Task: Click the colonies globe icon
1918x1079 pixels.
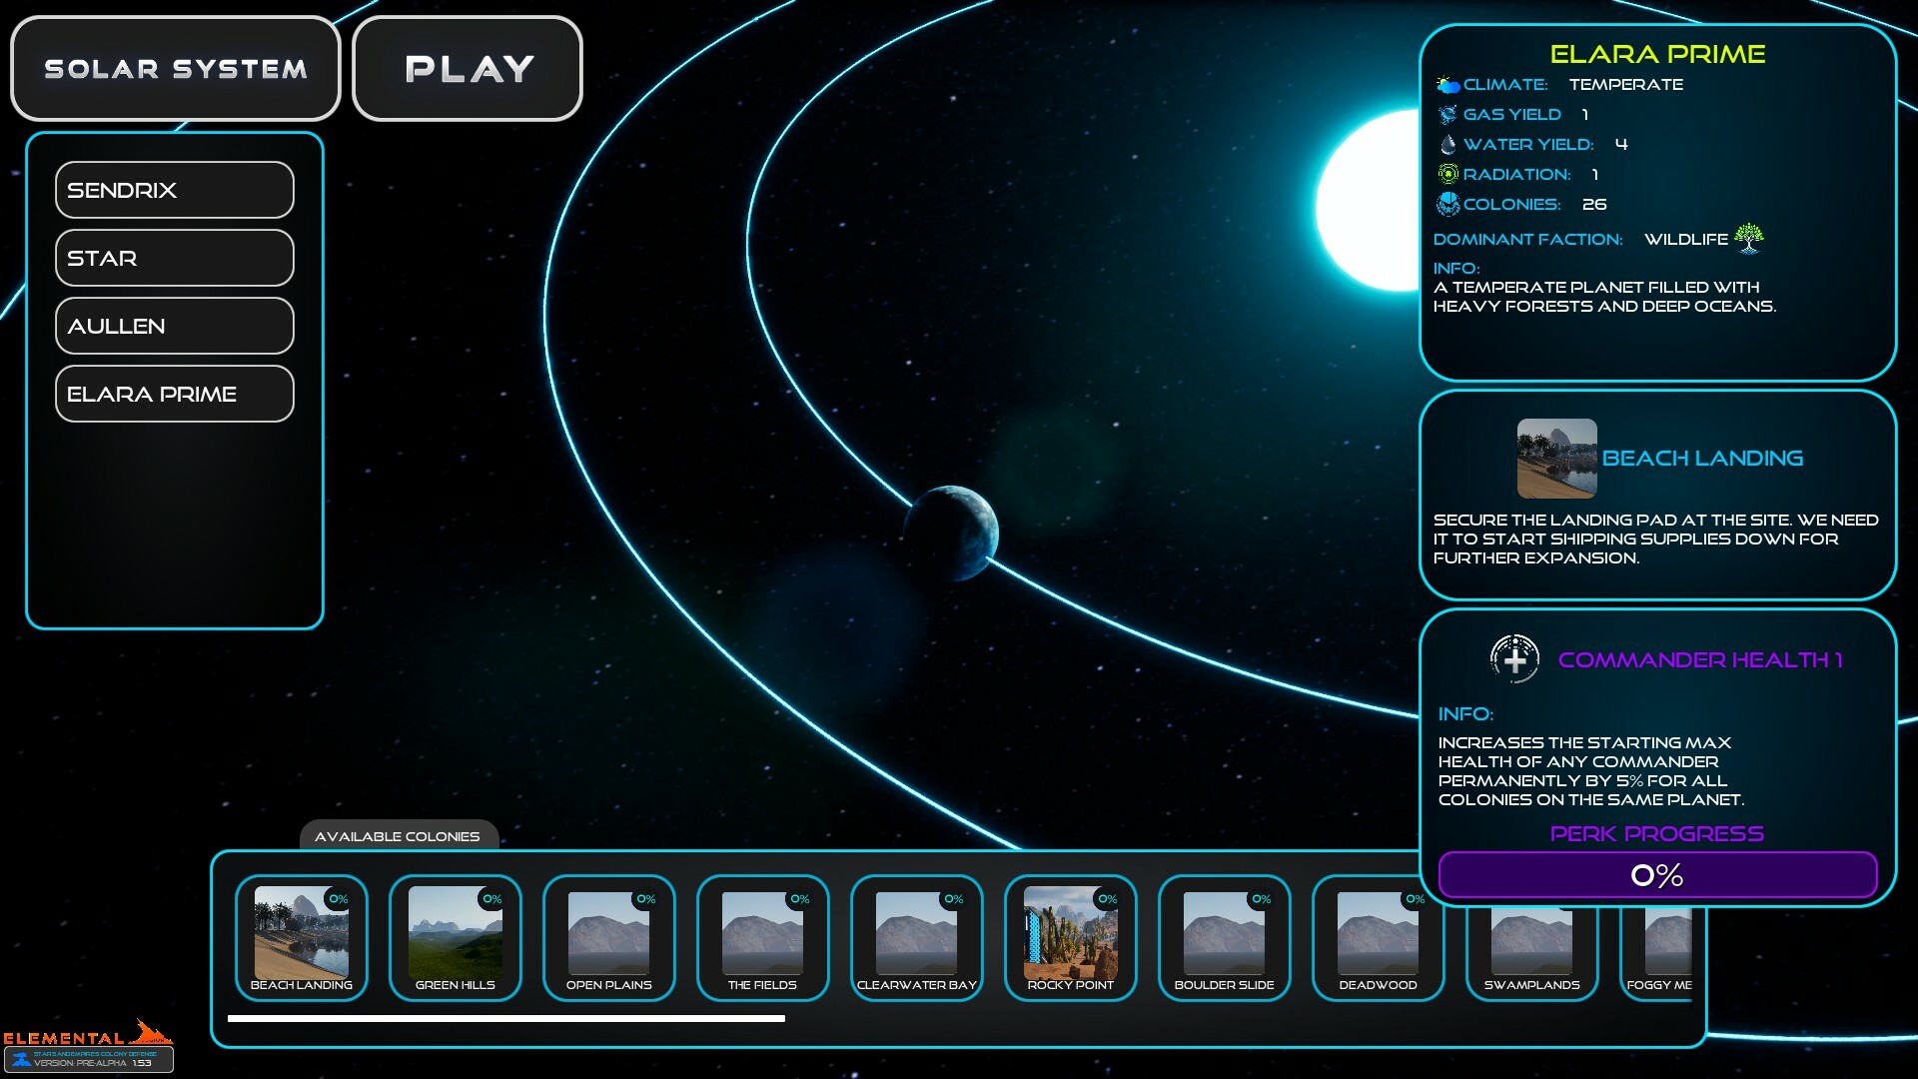Action: (1447, 204)
